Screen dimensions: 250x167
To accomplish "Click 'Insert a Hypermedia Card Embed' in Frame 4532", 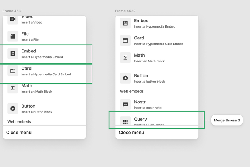I will tap(158, 44).
